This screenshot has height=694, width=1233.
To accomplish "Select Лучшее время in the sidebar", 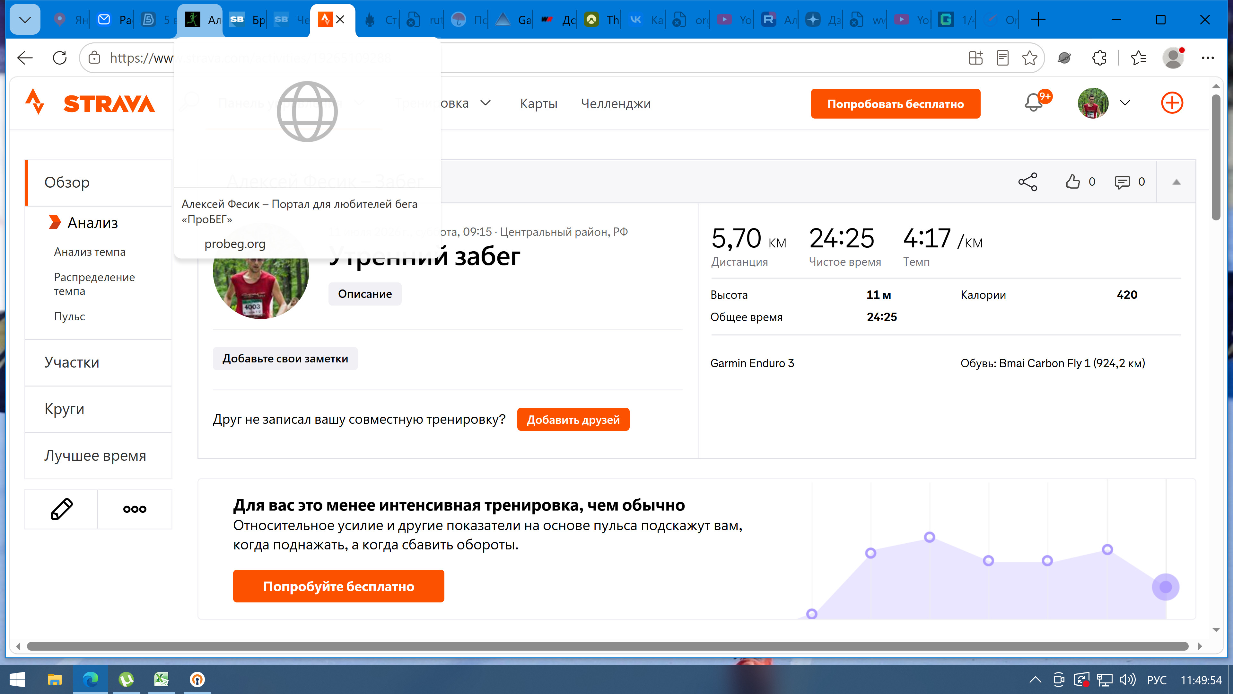I will coord(99,456).
